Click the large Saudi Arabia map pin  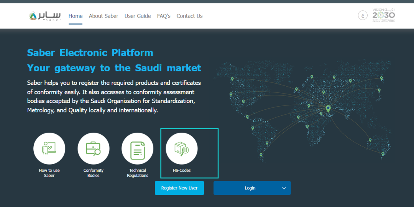(x=328, y=109)
